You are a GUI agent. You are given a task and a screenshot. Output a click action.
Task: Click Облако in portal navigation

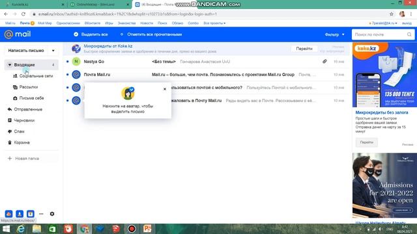click(177, 23)
